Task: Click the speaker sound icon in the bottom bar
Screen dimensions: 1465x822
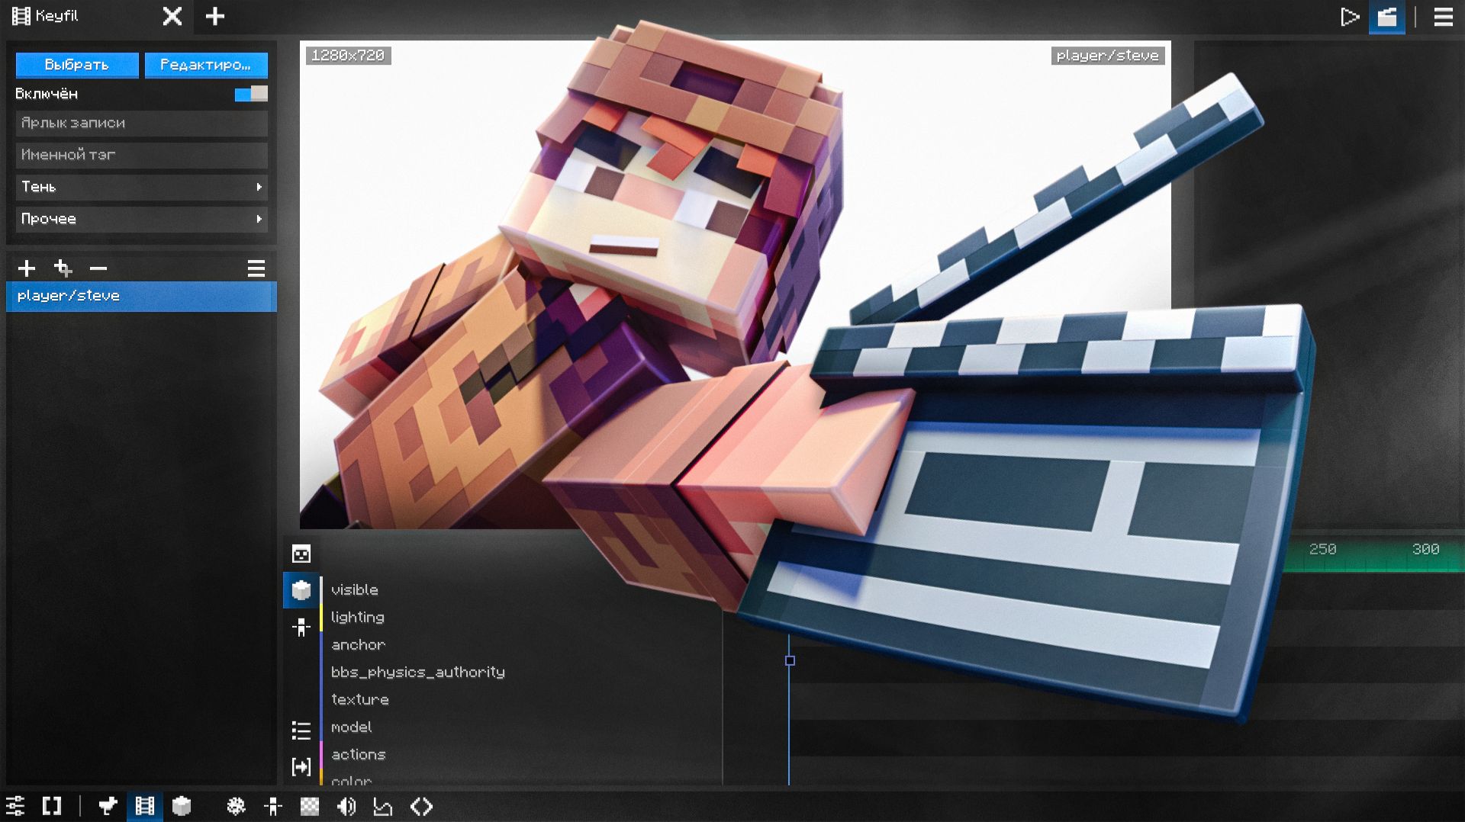Action: [x=346, y=806]
